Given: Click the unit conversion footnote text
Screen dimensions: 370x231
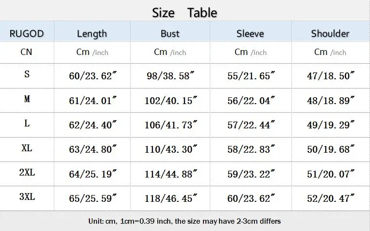Looking at the screenshot, I should 185,221.
